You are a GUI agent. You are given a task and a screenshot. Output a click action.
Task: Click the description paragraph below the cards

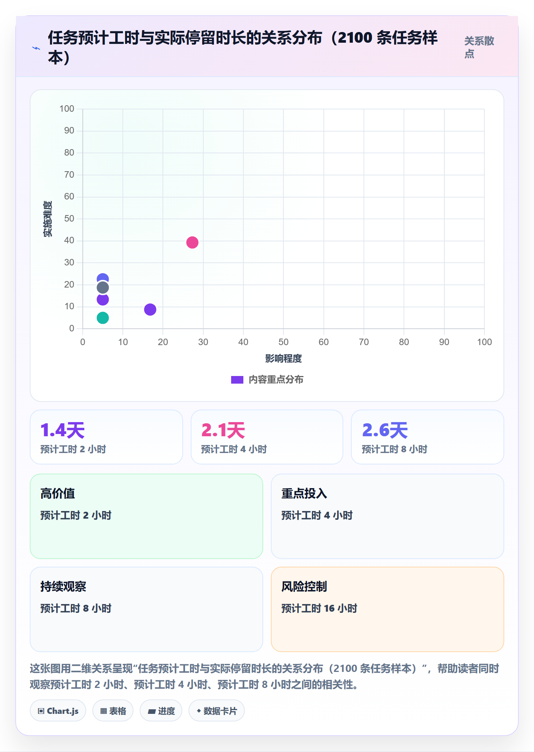[x=264, y=676]
